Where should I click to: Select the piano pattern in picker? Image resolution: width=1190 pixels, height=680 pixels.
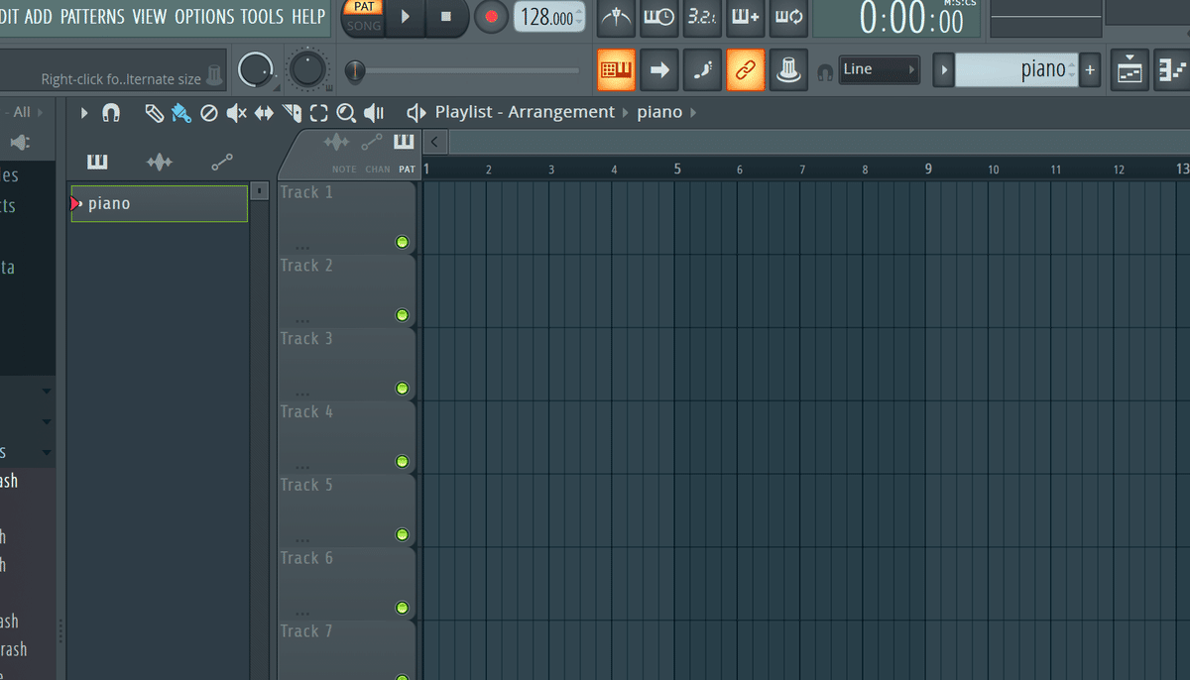click(x=159, y=203)
